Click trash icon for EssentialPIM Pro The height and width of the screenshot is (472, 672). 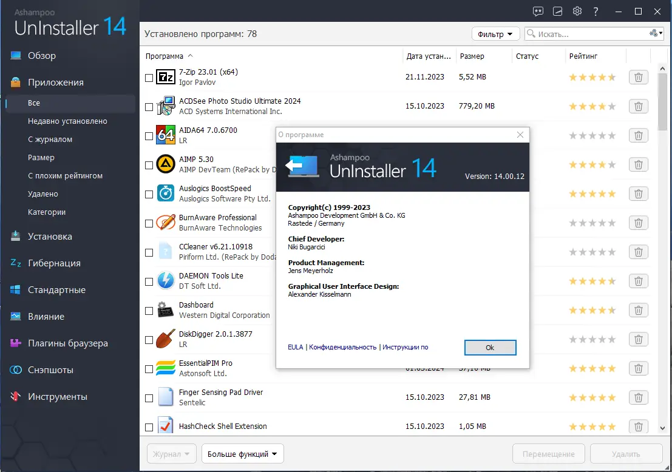point(638,368)
